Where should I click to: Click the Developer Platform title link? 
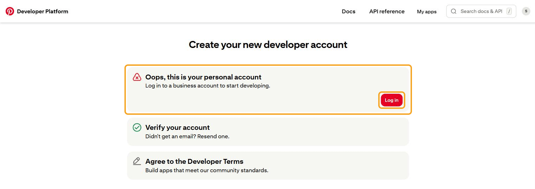43,11
